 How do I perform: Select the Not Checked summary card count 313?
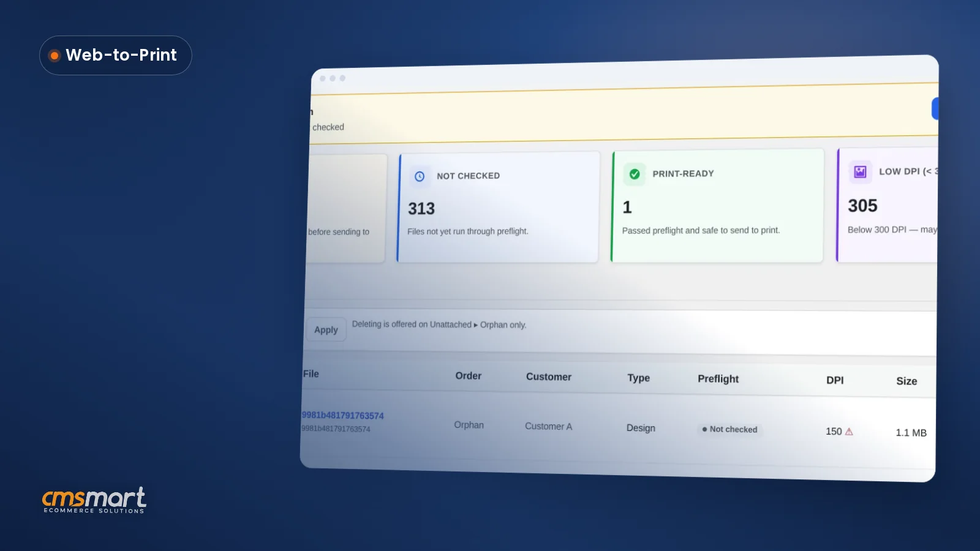pyautogui.click(x=421, y=209)
